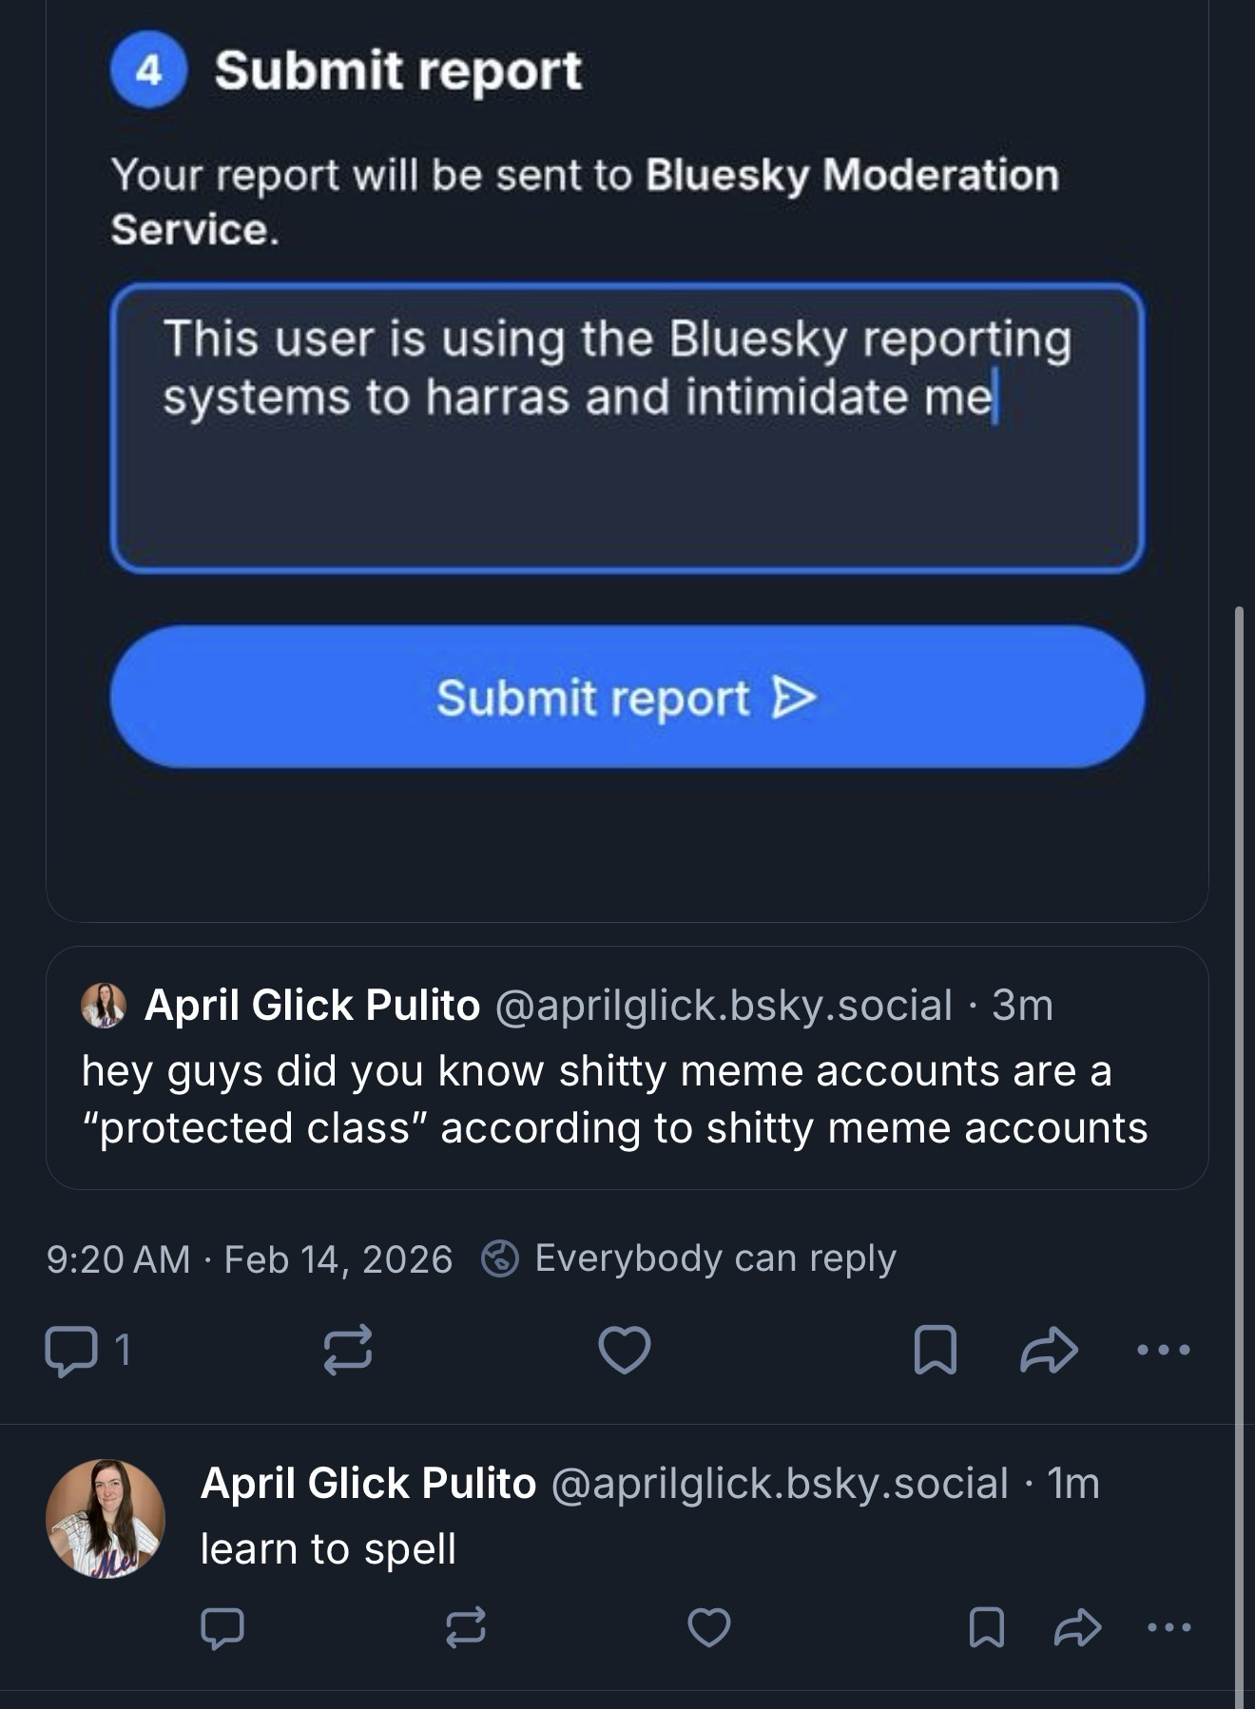The image size is (1255, 1709).
Task: Open main post's more options menu
Action: pyautogui.click(x=1163, y=1350)
